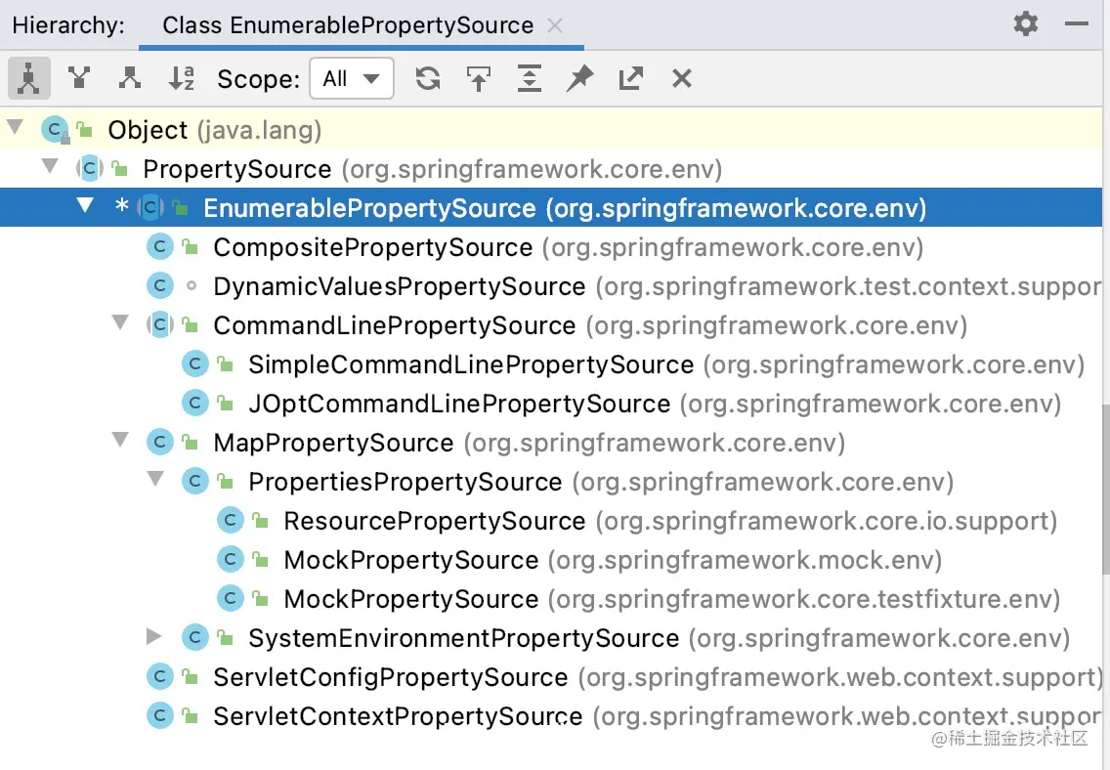
Task: Collapse the MapPropertySource node
Action: (x=120, y=440)
